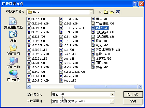Select the file 进口水果数据.ADB

(x=106, y=50)
